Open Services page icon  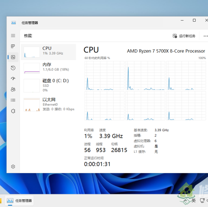pos(13,111)
